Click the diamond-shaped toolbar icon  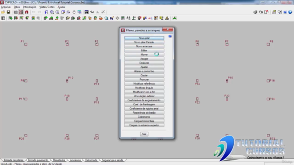(x=118, y=18)
